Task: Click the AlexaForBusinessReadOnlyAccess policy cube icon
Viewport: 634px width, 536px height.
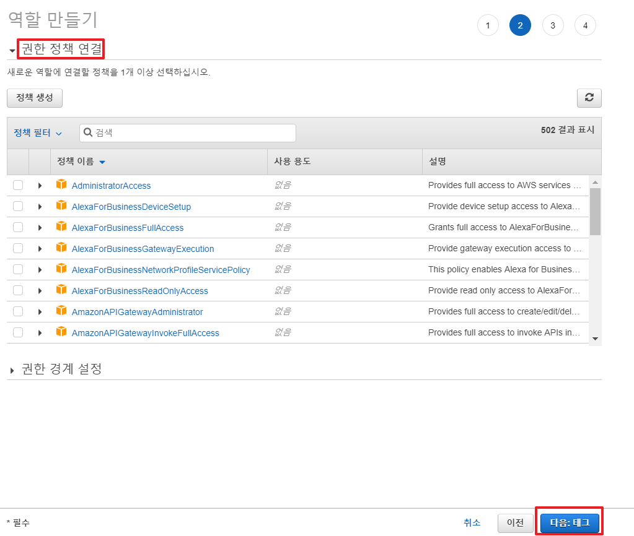Action: point(61,290)
